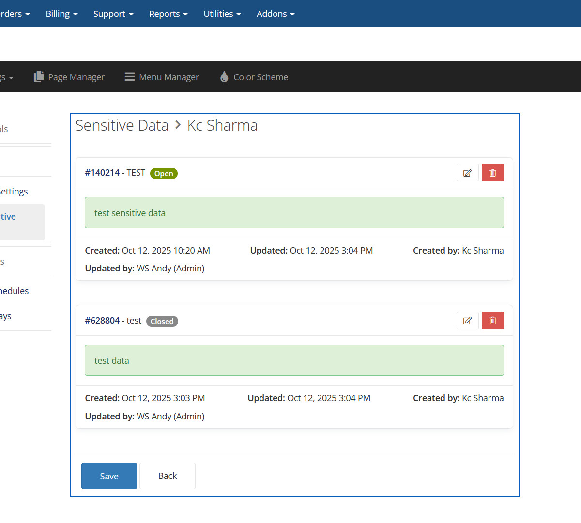Viewport: 581px width, 523px height.
Task: Open Color Scheme droplet icon
Action: coord(224,77)
